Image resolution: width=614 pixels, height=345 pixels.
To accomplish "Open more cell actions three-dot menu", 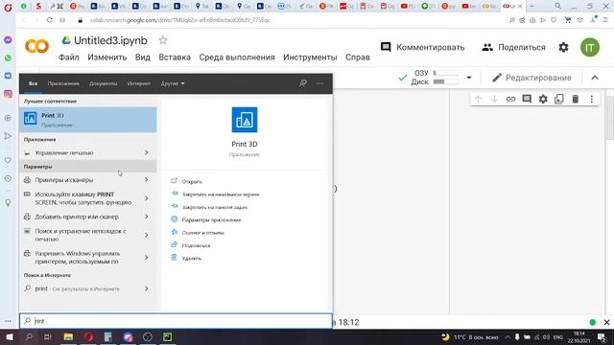I will [x=592, y=99].
